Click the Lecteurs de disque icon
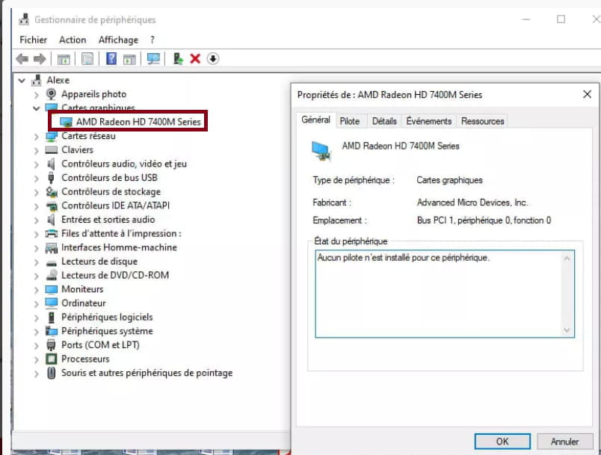 point(52,262)
